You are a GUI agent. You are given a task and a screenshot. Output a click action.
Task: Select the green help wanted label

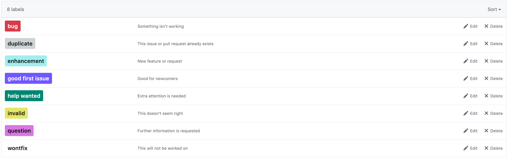click(x=24, y=96)
